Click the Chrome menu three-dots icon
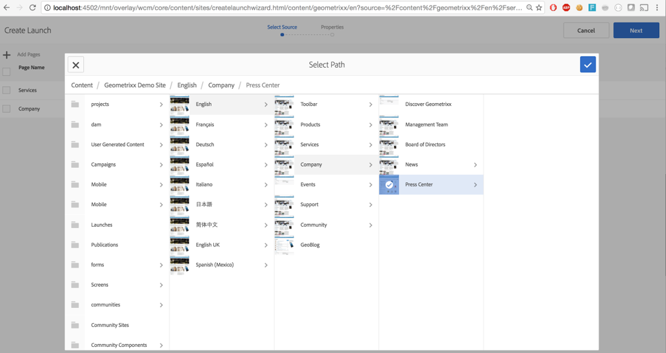The width and height of the screenshot is (666, 353). (657, 8)
